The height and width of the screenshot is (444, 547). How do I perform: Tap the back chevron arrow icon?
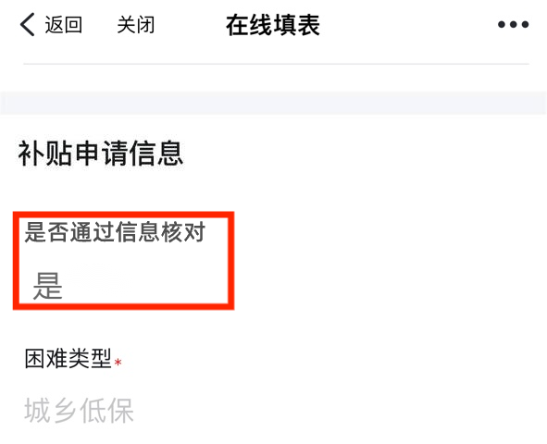click(x=27, y=24)
